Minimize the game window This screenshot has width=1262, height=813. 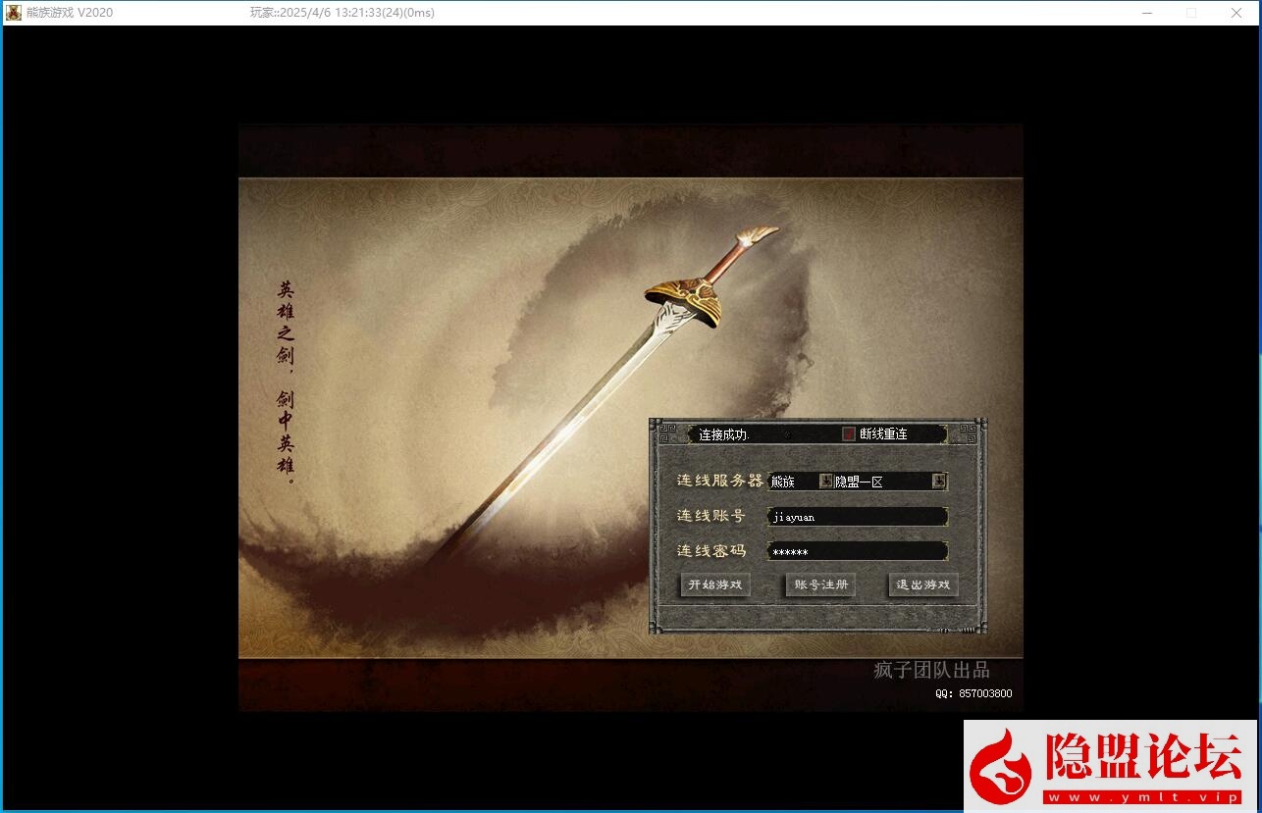[1146, 13]
